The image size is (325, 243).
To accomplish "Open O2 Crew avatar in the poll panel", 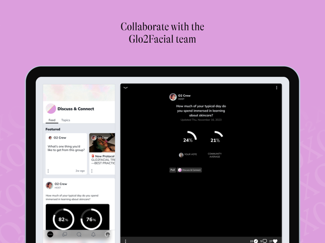I will coord(173,97).
